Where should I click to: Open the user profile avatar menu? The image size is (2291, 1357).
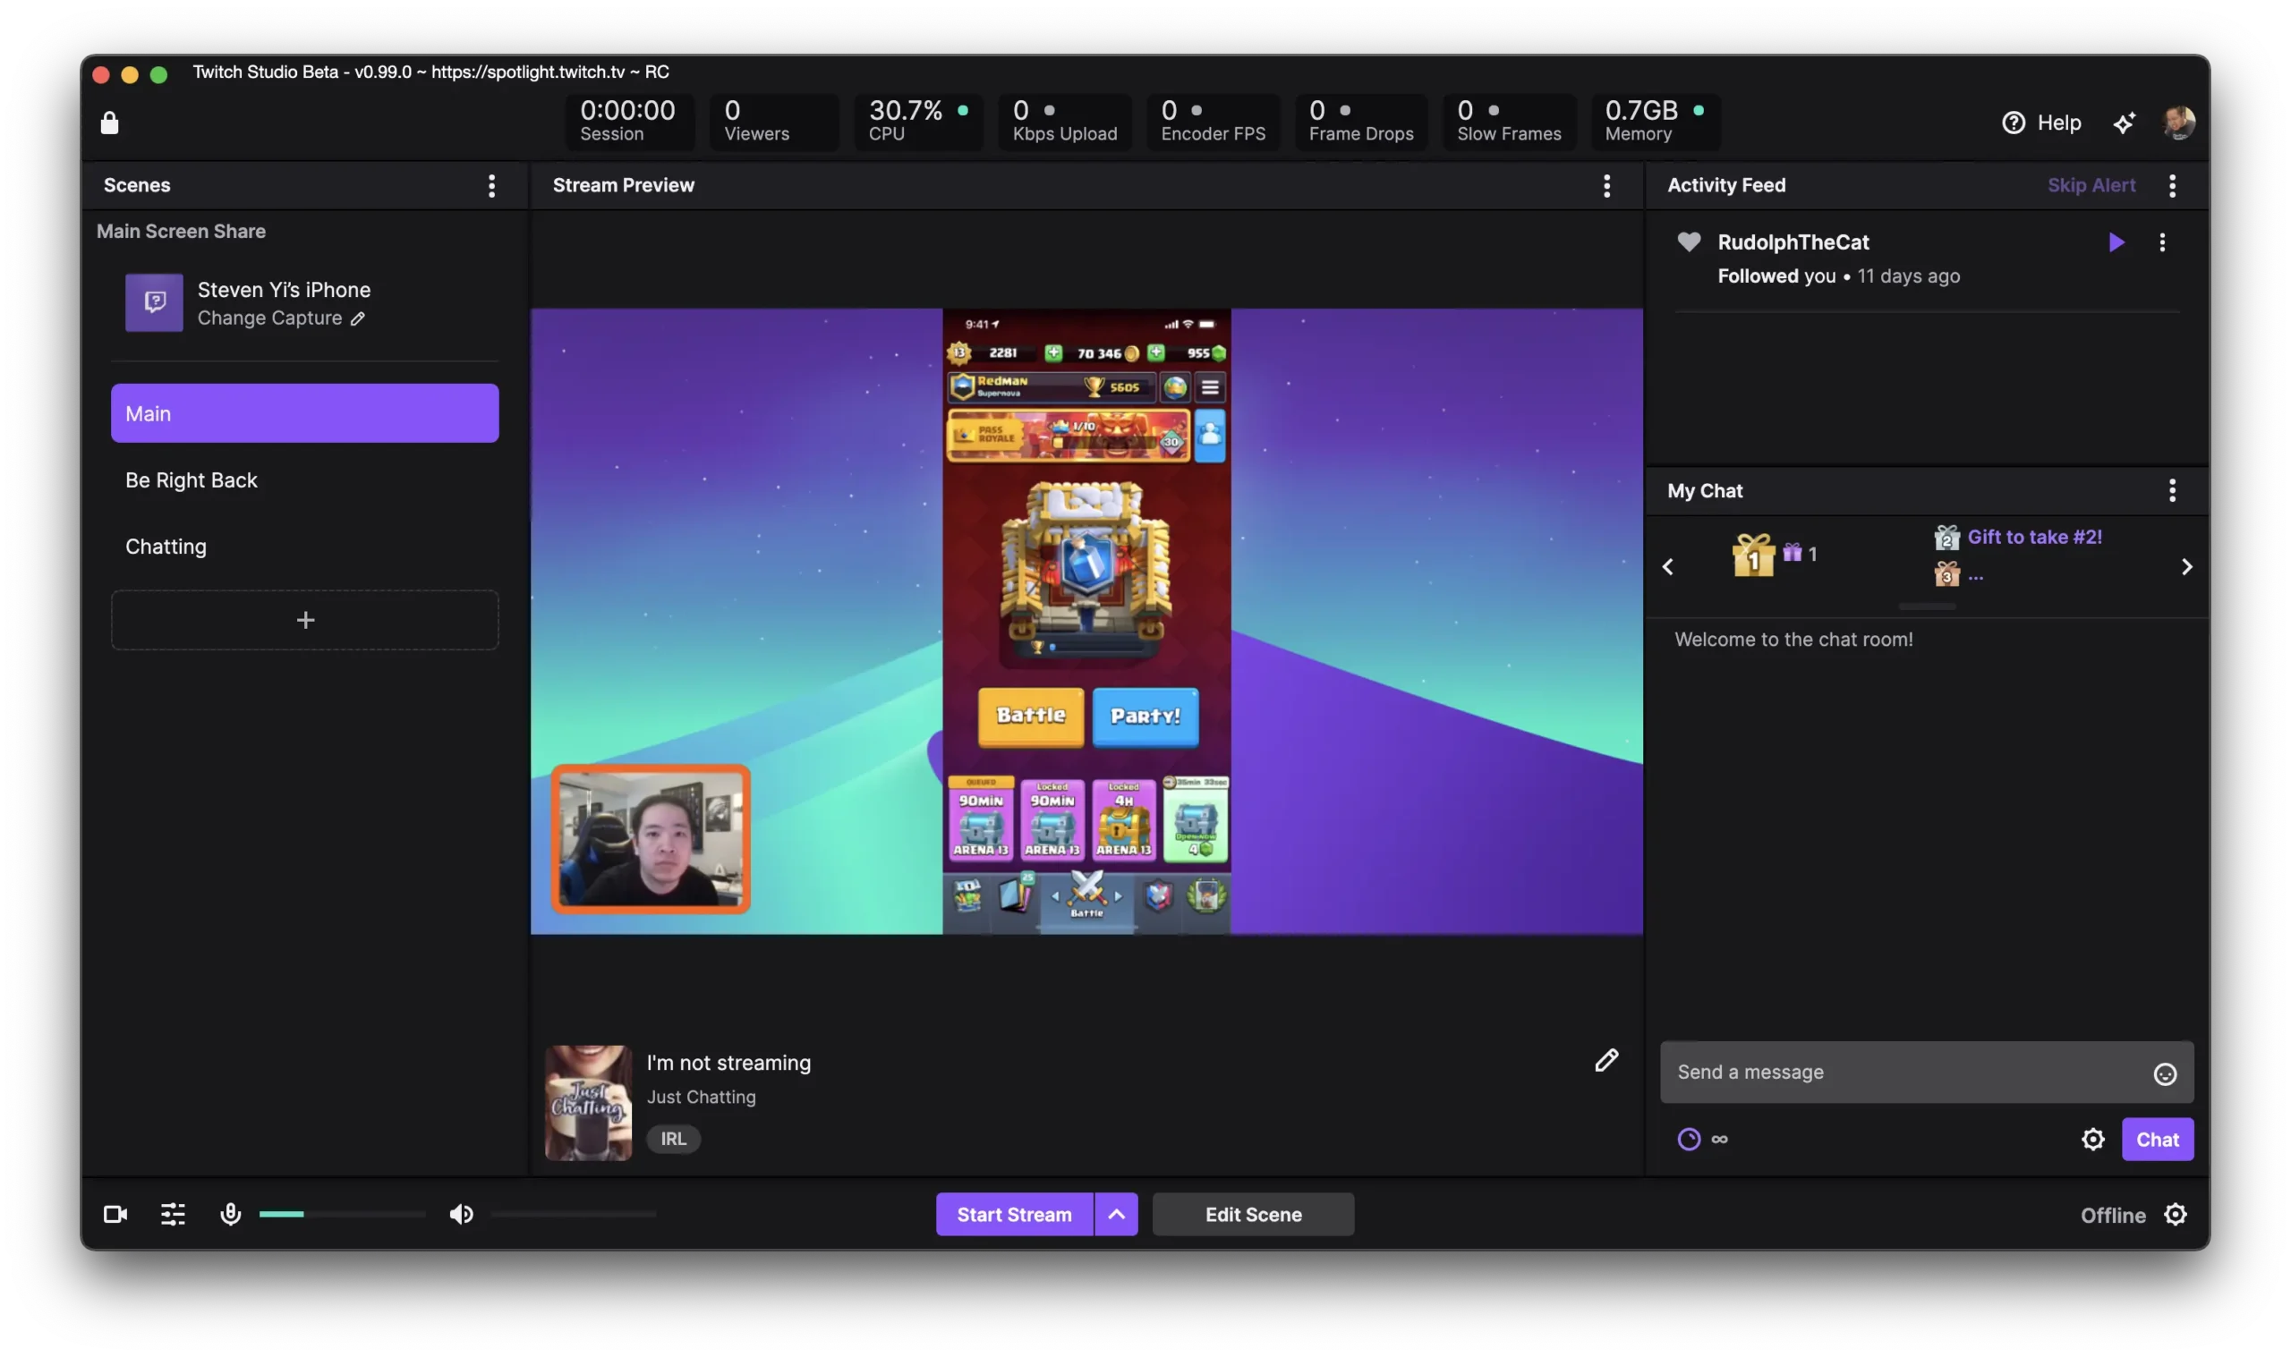tap(2178, 123)
